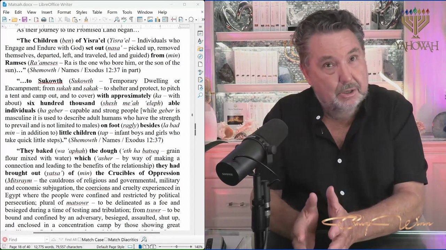Screen dimensions: 446x250
Task: Open the Edit menu
Action: 18,12
